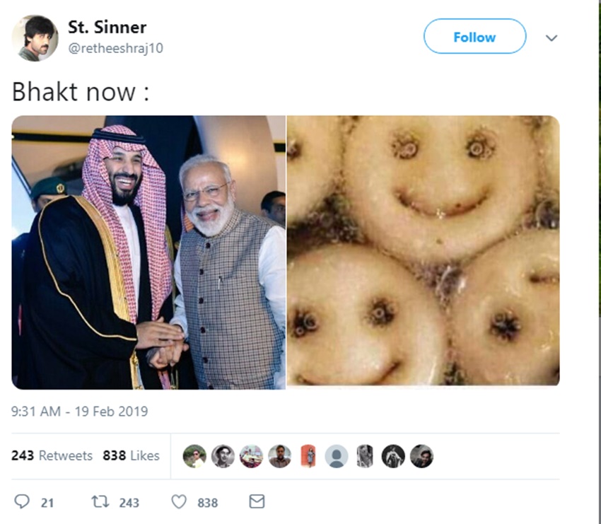Click the "Bhakt now :" tweet text

click(x=81, y=92)
